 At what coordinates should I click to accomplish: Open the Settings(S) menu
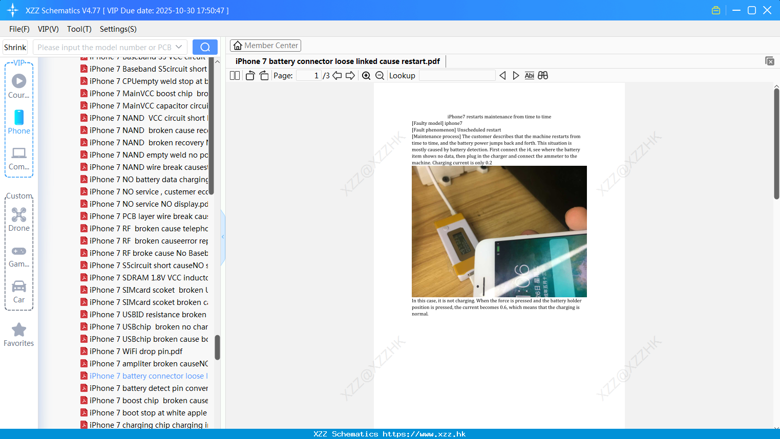tap(118, 29)
